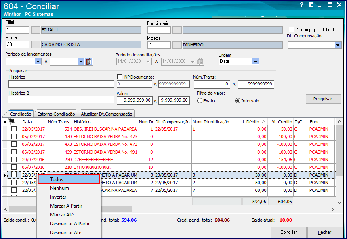347x239 pixels.
Task: Click sort arrow on Vl. Débito column
Action: click(x=263, y=121)
